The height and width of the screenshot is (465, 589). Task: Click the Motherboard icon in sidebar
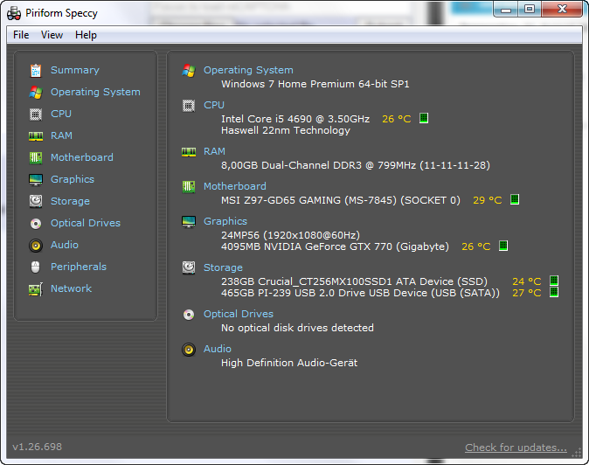pos(36,157)
